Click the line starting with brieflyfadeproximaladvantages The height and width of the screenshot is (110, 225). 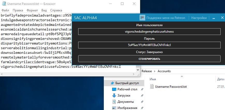coord(36,15)
